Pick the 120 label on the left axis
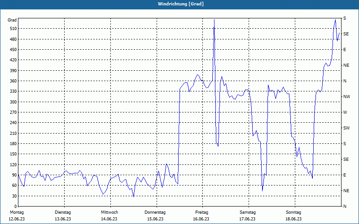359x224 pixels. pos(13,164)
